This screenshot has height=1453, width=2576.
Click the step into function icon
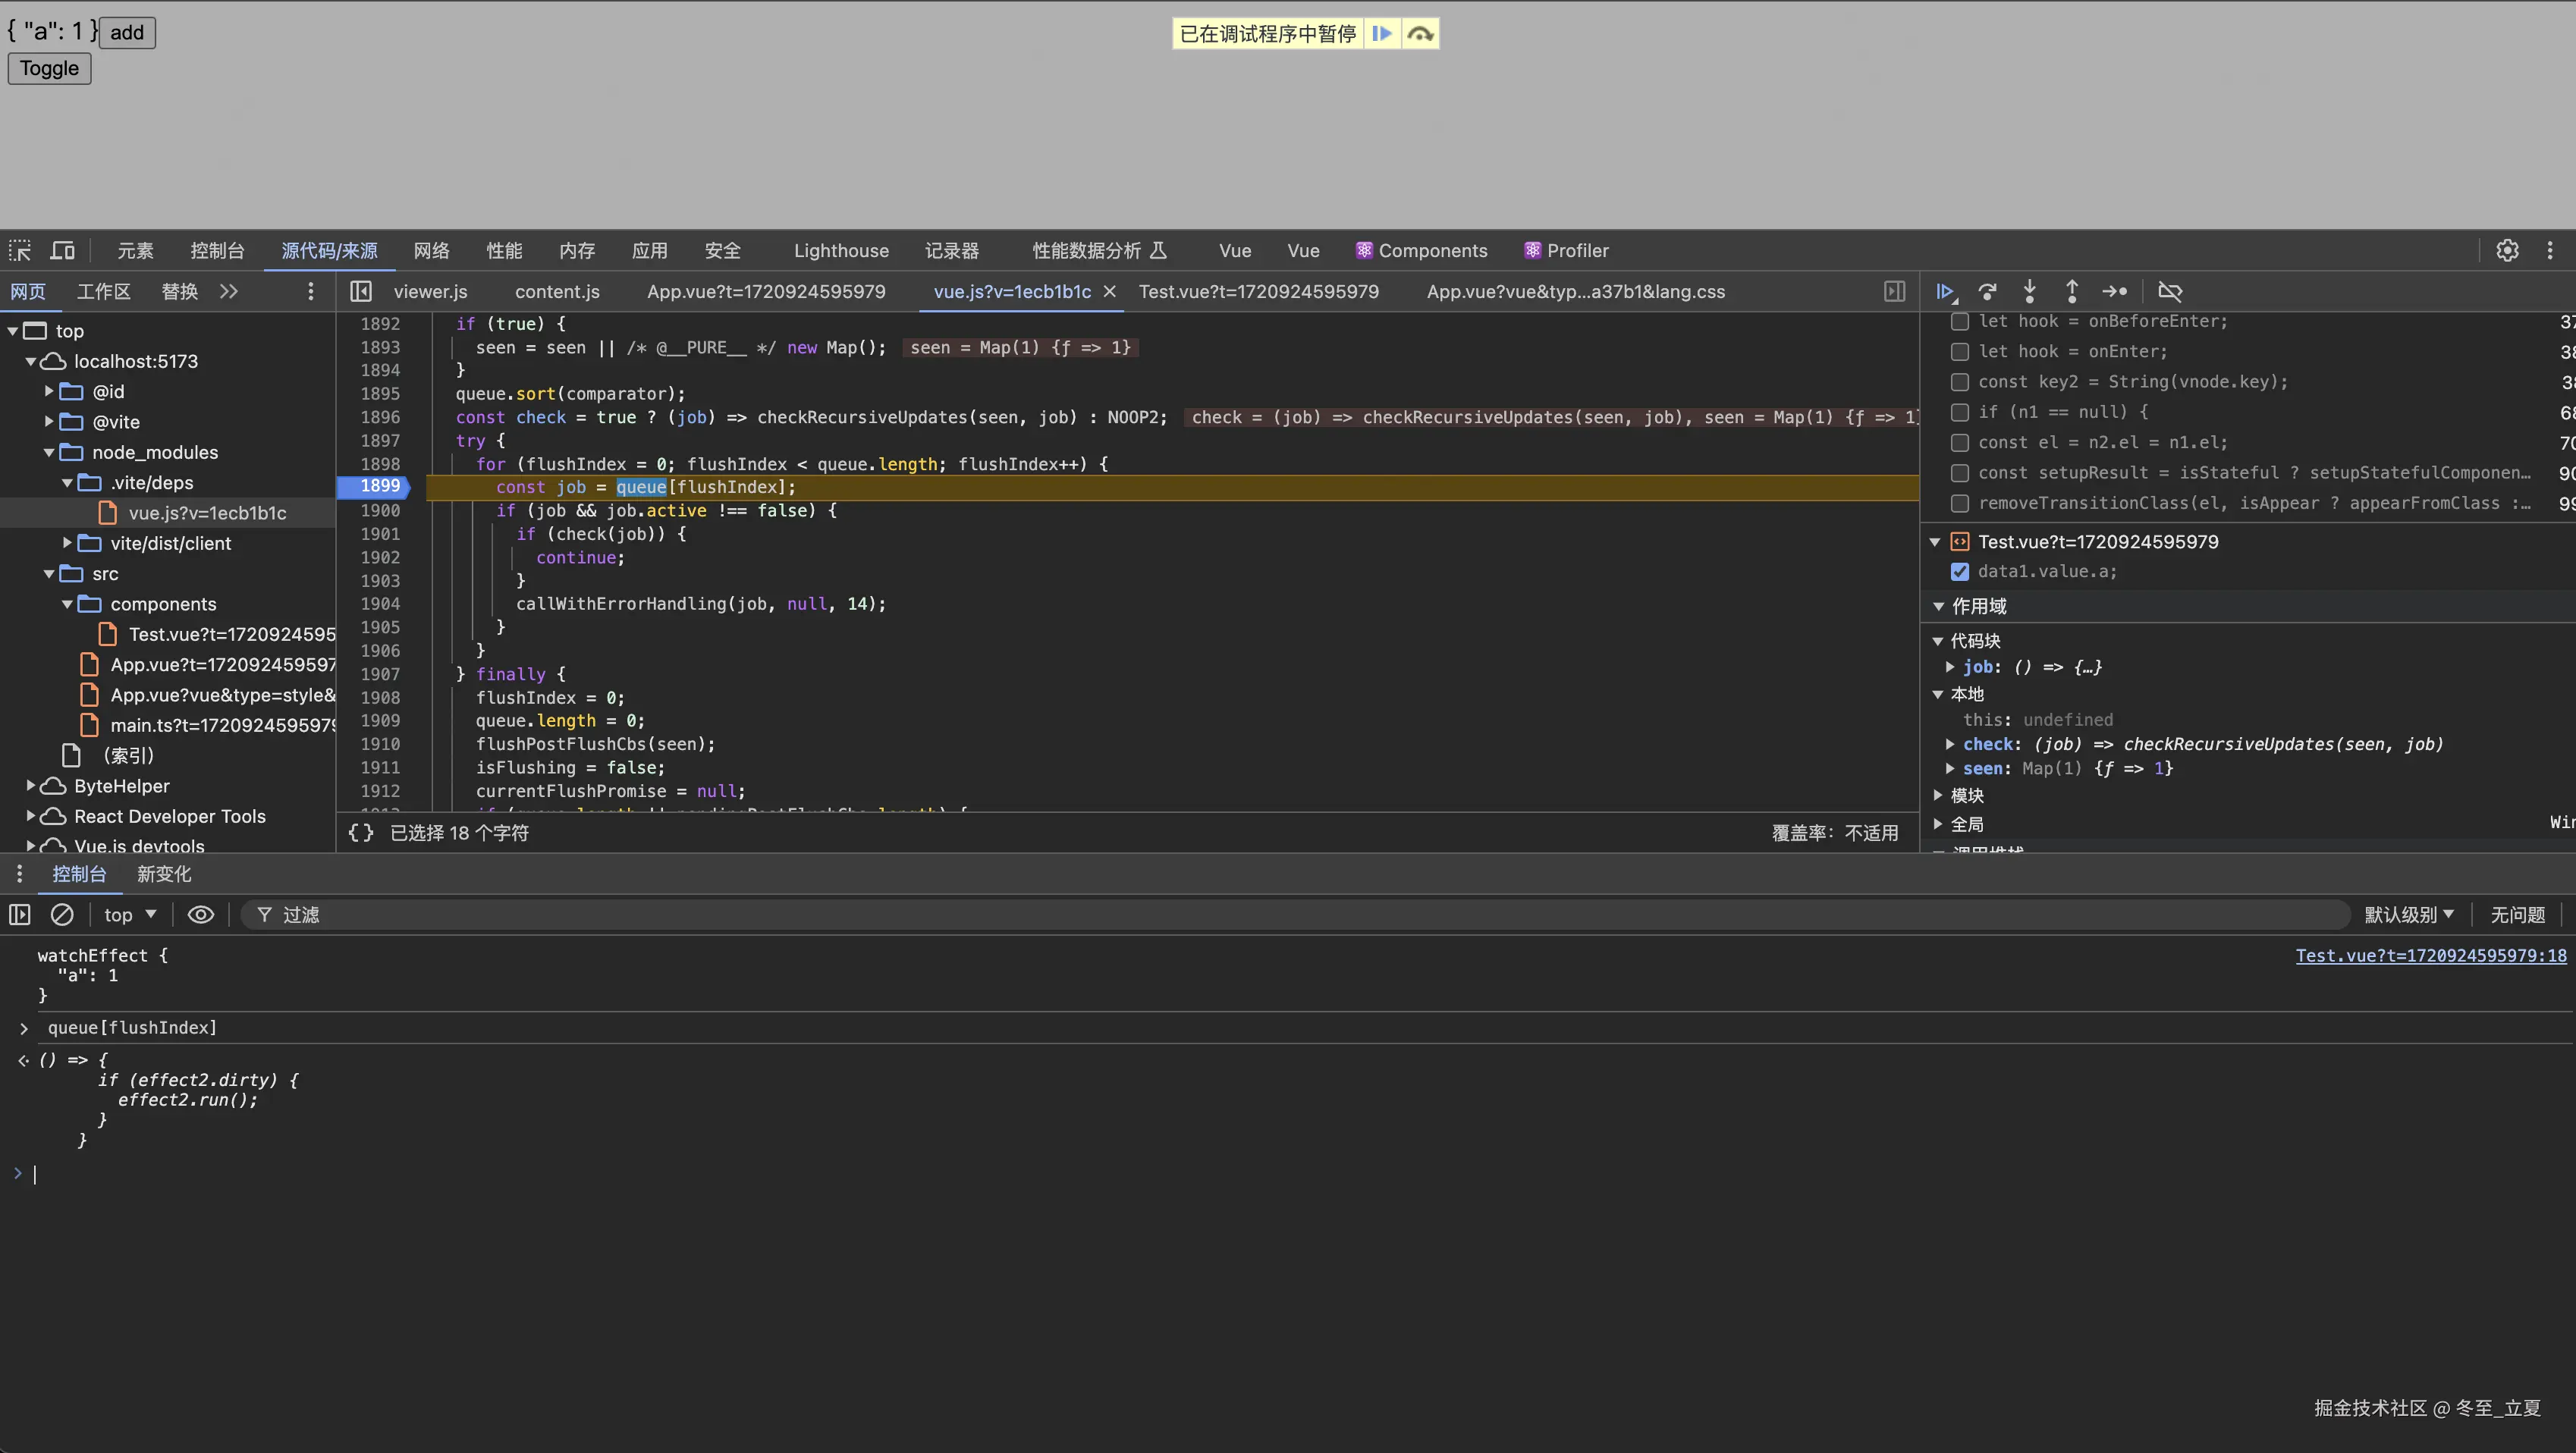[2029, 291]
